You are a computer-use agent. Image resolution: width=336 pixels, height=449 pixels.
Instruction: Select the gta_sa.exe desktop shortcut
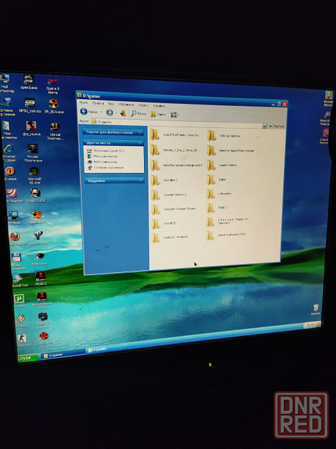[x=31, y=128]
